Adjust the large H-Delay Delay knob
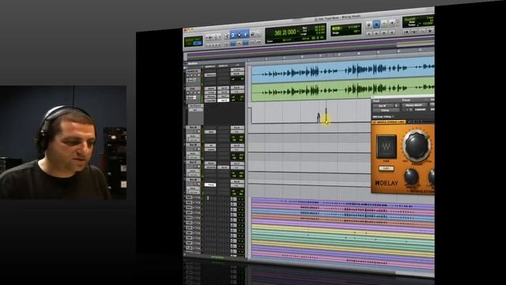Image resolution: width=506 pixels, height=285 pixels. pos(417,146)
